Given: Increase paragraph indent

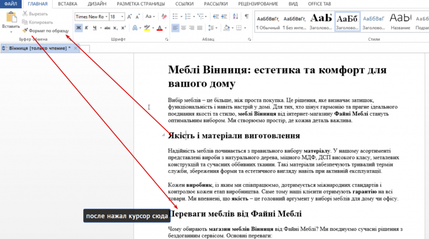Looking at the screenshot, I should (x=224, y=17).
